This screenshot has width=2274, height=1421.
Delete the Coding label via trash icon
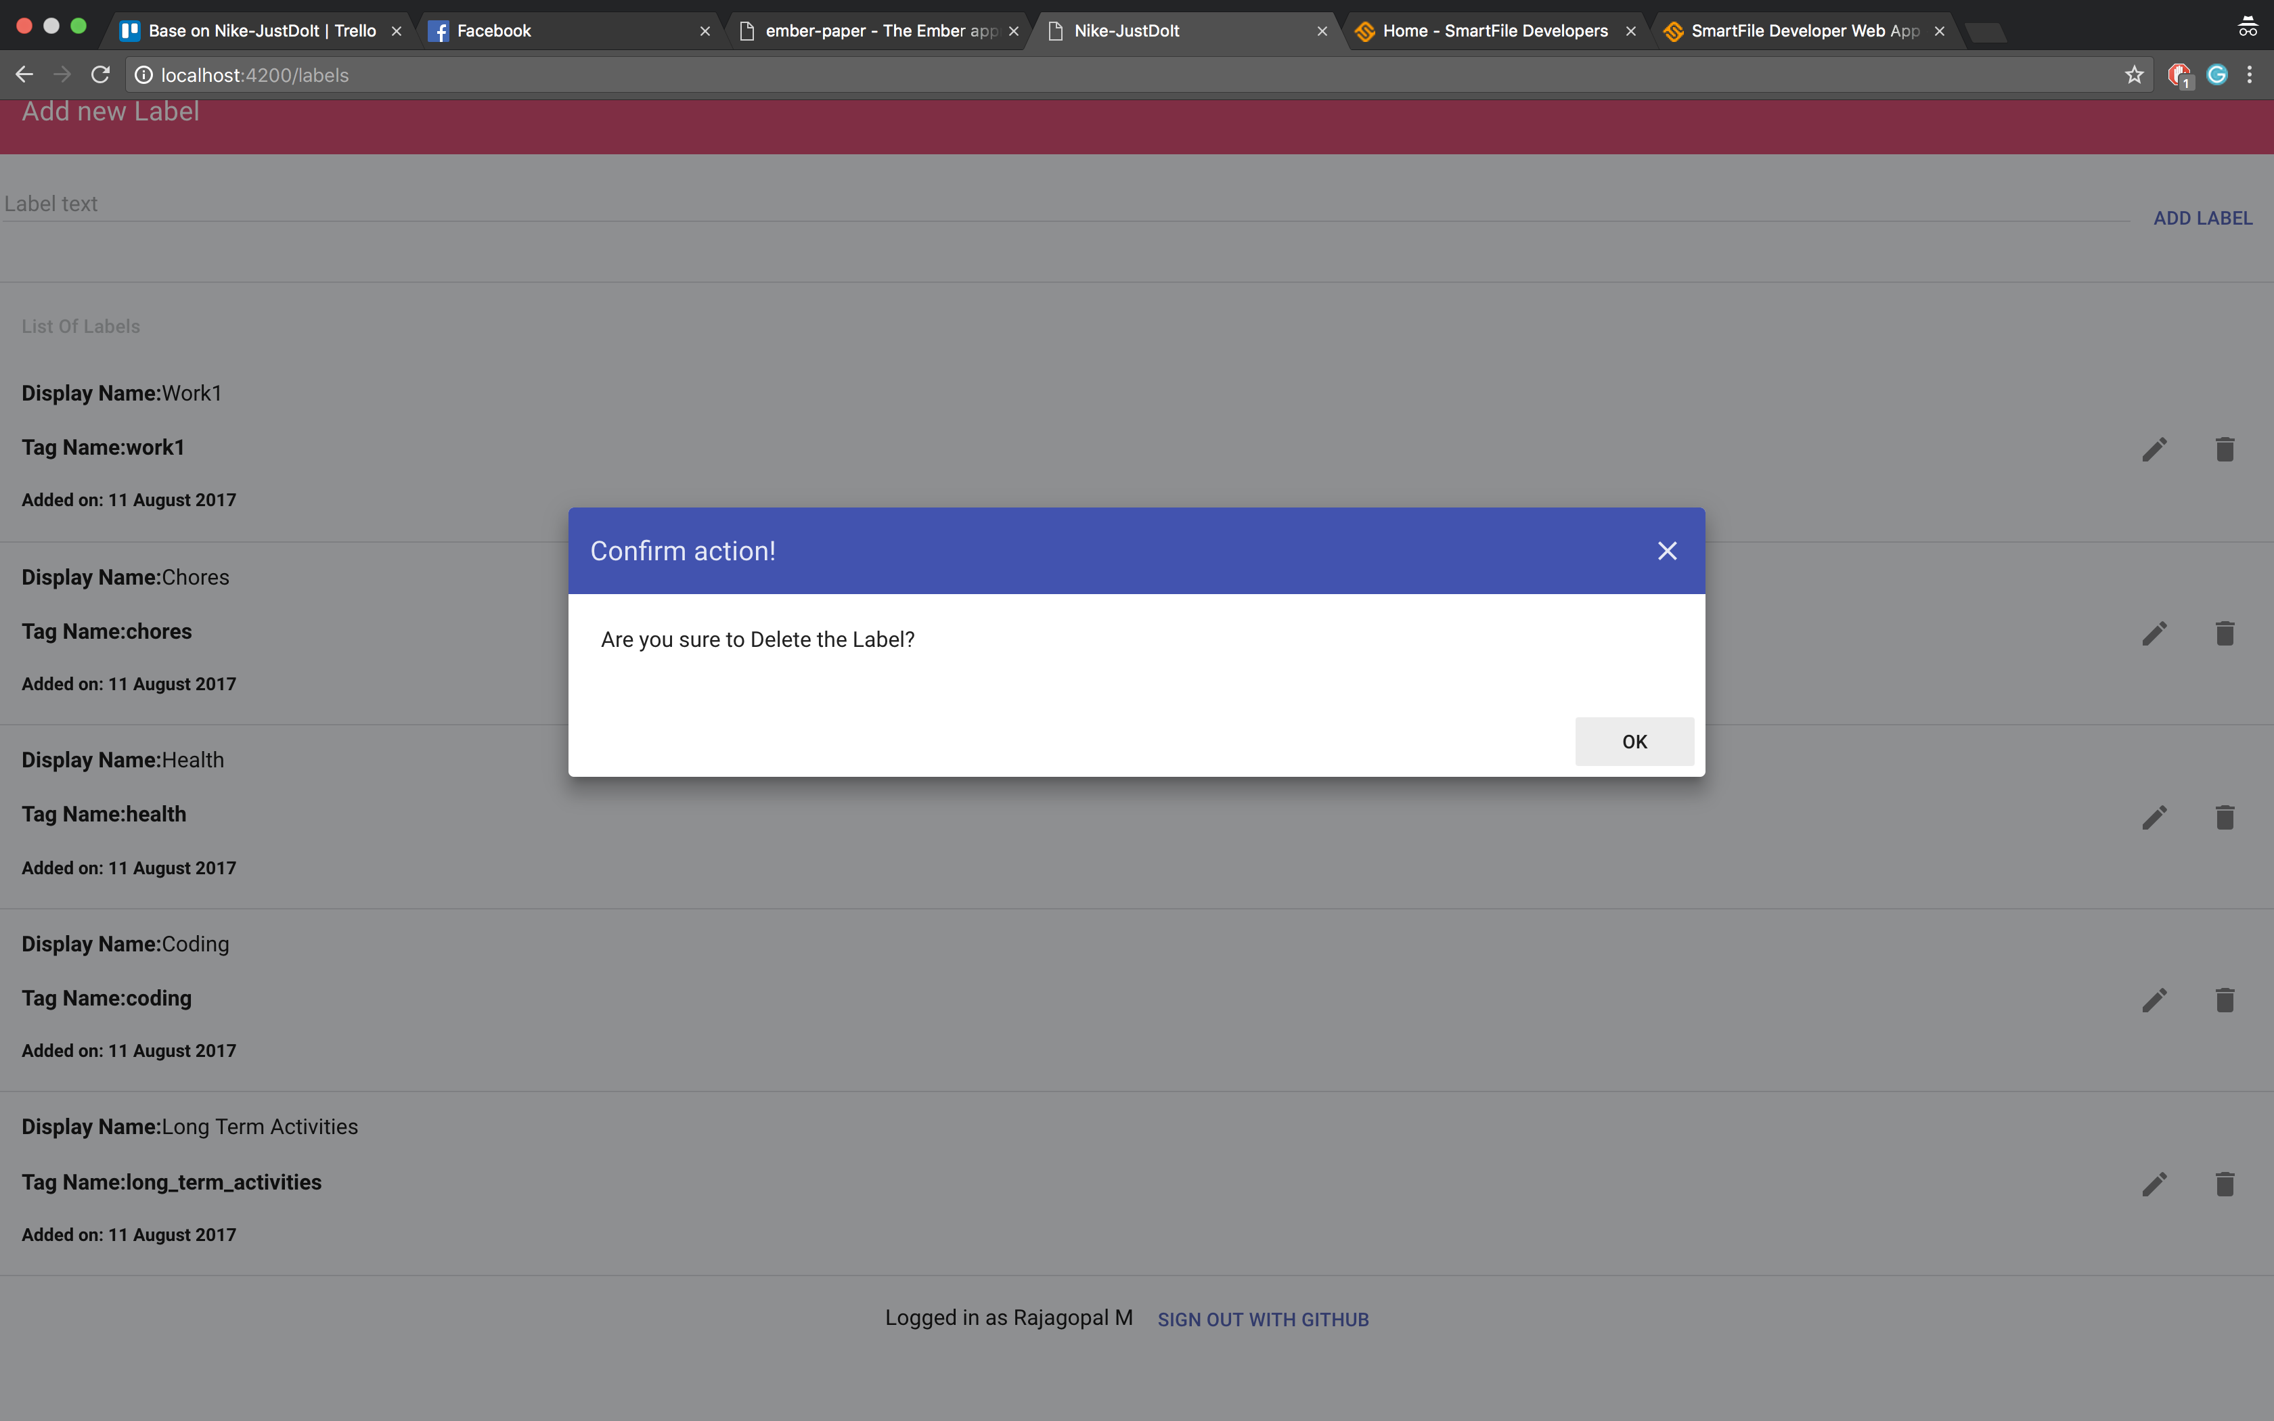[x=2224, y=1000]
